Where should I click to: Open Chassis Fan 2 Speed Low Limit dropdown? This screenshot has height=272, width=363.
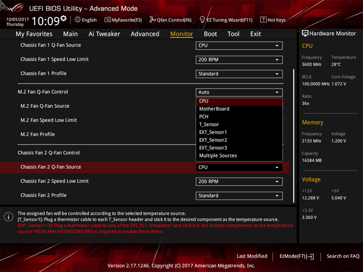239,181
